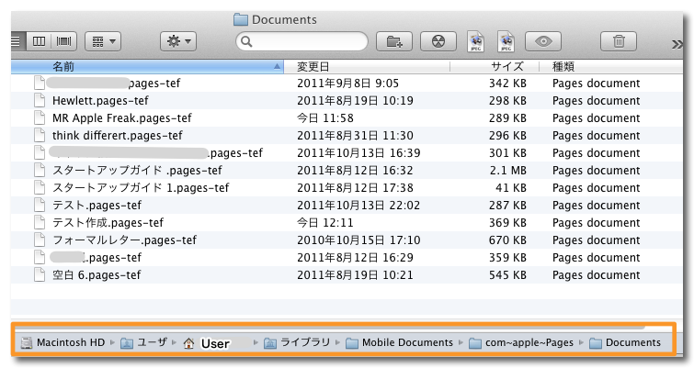Click the 2011年8月12日 16:29 date cell
Image resolution: width=694 pixels, height=368 pixels.
[355, 258]
